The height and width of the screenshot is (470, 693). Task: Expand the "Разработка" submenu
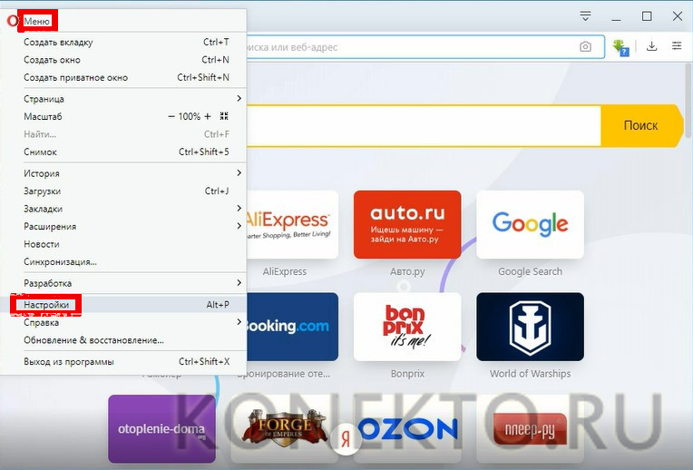123,283
